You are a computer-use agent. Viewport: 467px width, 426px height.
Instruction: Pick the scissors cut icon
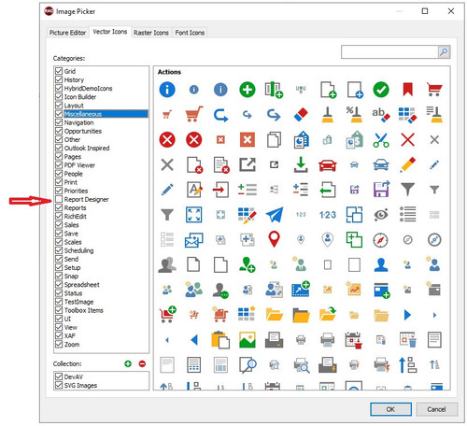tap(381, 140)
